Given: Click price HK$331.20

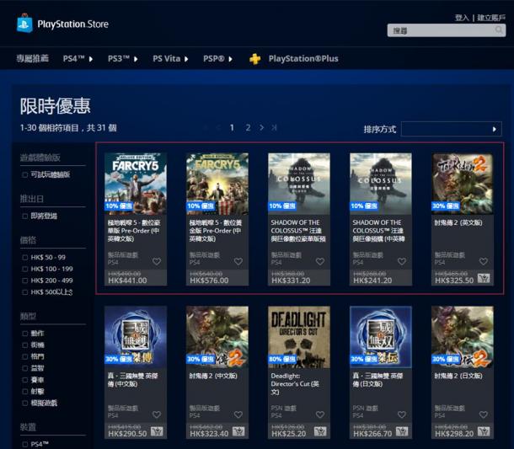Looking at the screenshot, I should [291, 281].
